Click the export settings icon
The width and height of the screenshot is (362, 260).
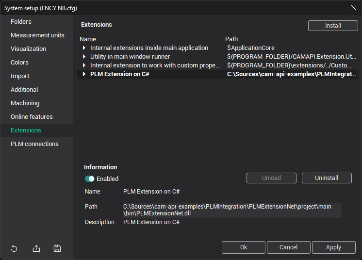36,249
